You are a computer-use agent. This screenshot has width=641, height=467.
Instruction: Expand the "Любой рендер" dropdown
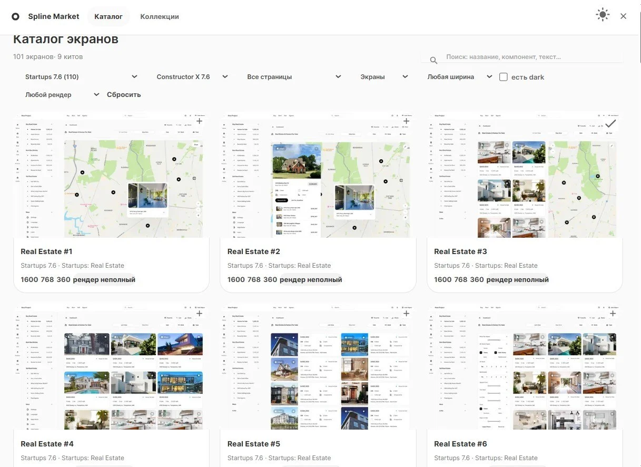pos(62,95)
